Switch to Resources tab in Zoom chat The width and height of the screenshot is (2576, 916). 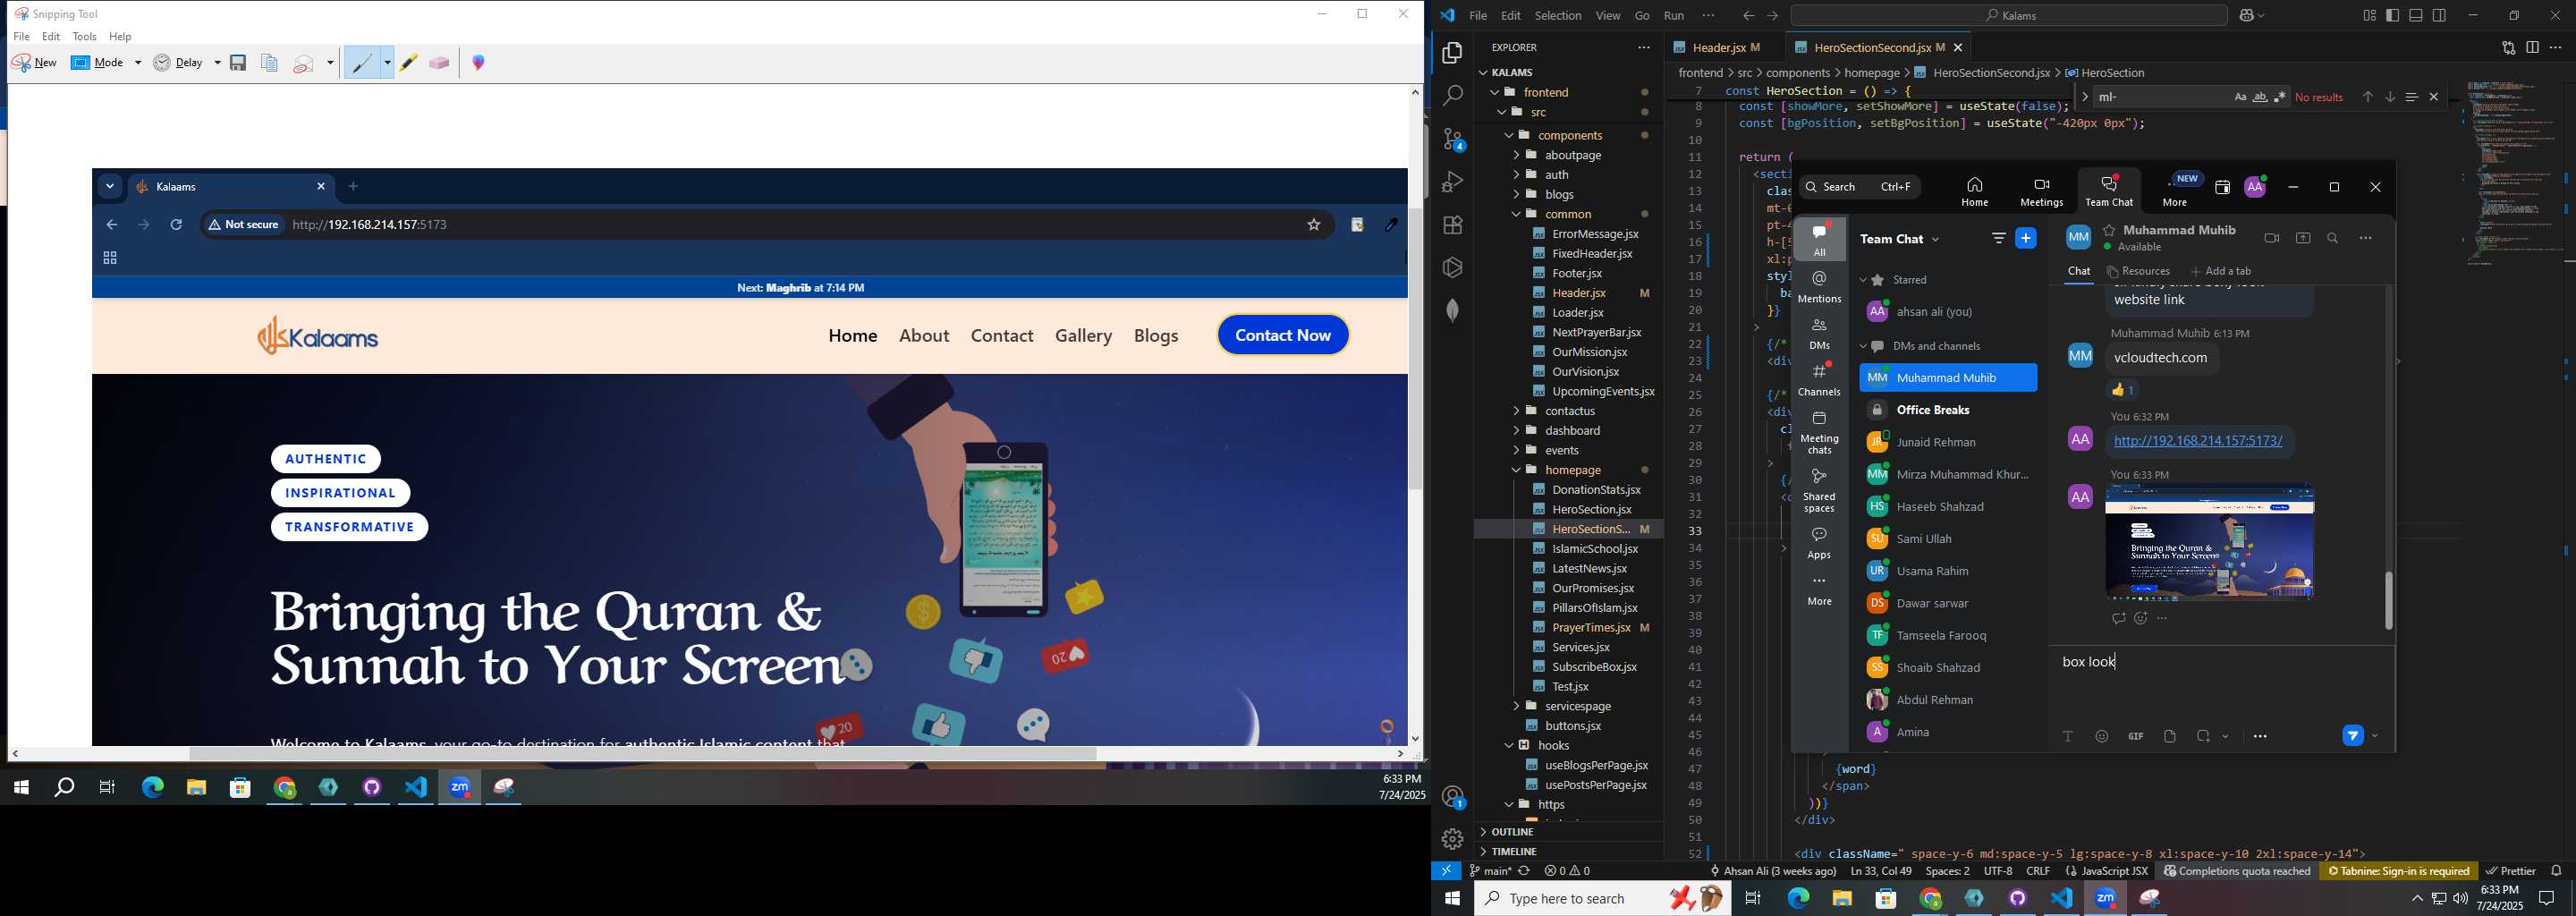2138,271
